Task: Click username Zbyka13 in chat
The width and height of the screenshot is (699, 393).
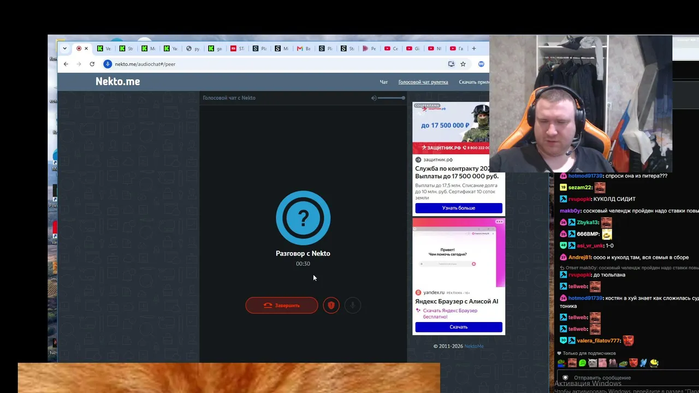Action: tap(588, 222)
